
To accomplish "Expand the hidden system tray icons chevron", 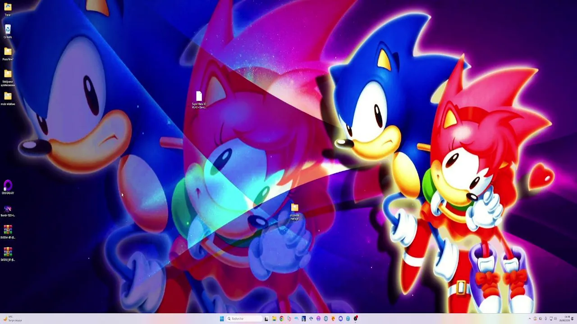I will pos(530,319).
